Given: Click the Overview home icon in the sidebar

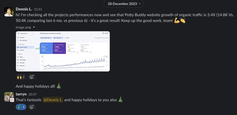Looking at the screenshot, I should pyautogui.click(x=18, y=38).
